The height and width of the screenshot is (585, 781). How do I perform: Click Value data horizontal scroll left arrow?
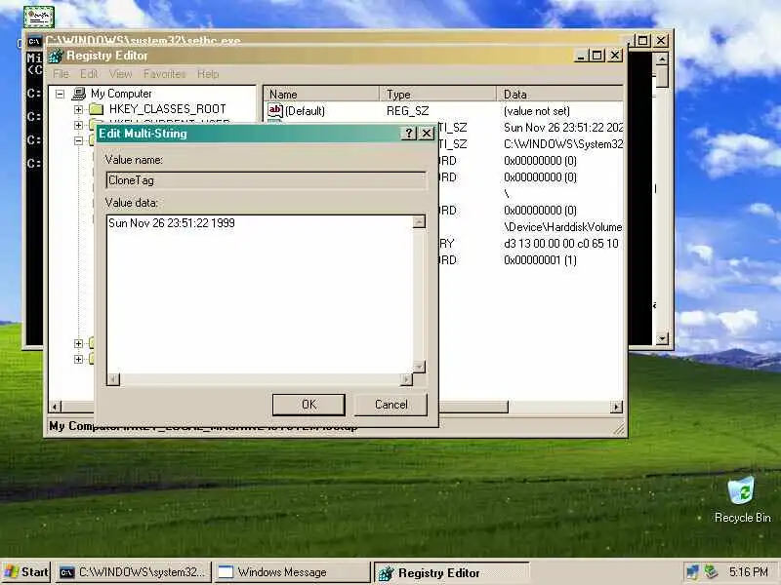pyautogui.click(x=113, y=379)
